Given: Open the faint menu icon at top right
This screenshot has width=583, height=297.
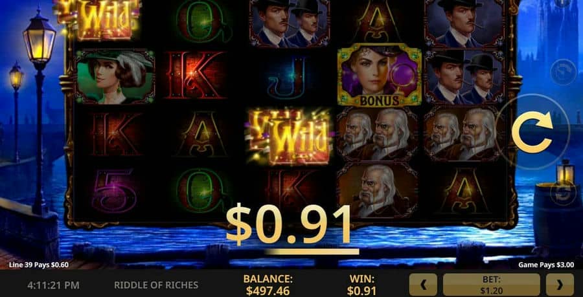Looking at the screenshot, I should click(563, 3).
